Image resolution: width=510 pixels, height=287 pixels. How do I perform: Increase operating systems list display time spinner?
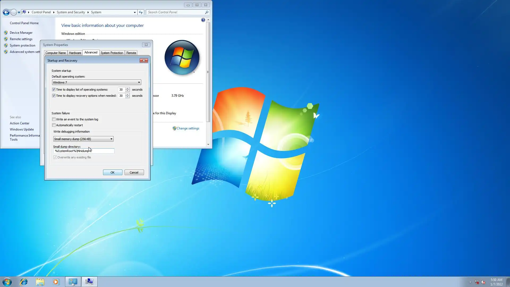127,88
